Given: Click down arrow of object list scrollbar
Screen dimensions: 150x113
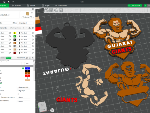Looking at the screenshot, I should 34,80.
